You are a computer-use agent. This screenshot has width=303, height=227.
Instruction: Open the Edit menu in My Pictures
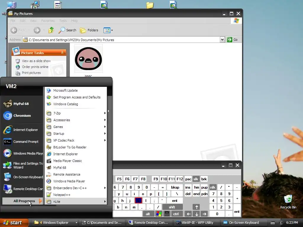tap(22, 20)
